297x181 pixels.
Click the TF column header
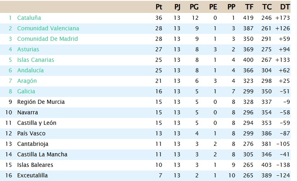(x=249, y=7)
